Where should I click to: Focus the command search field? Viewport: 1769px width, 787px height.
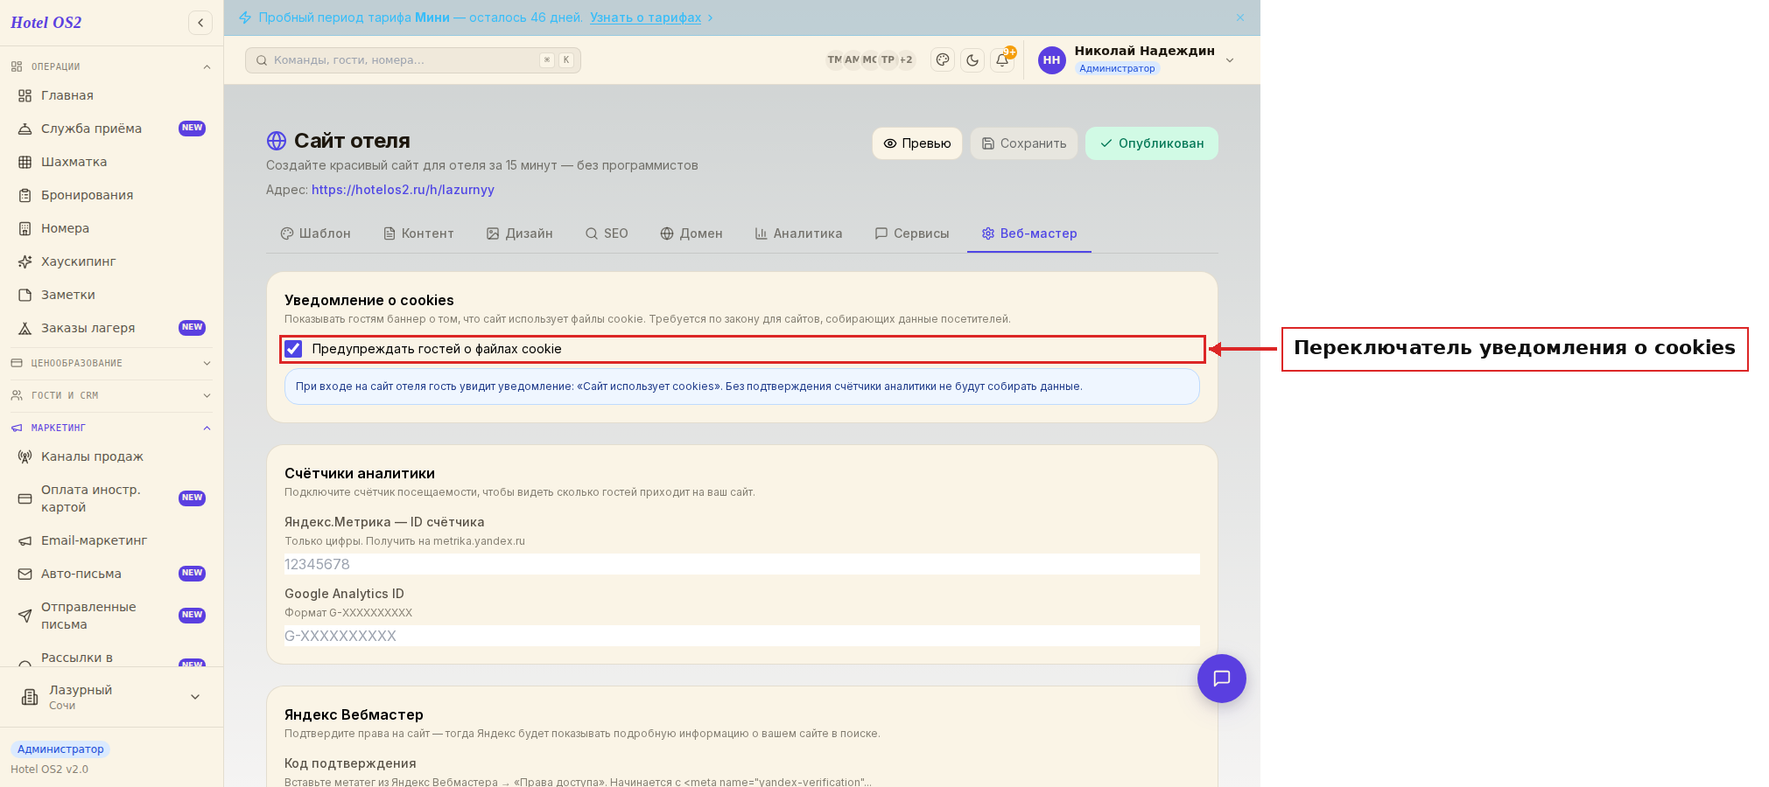point(413,60)
